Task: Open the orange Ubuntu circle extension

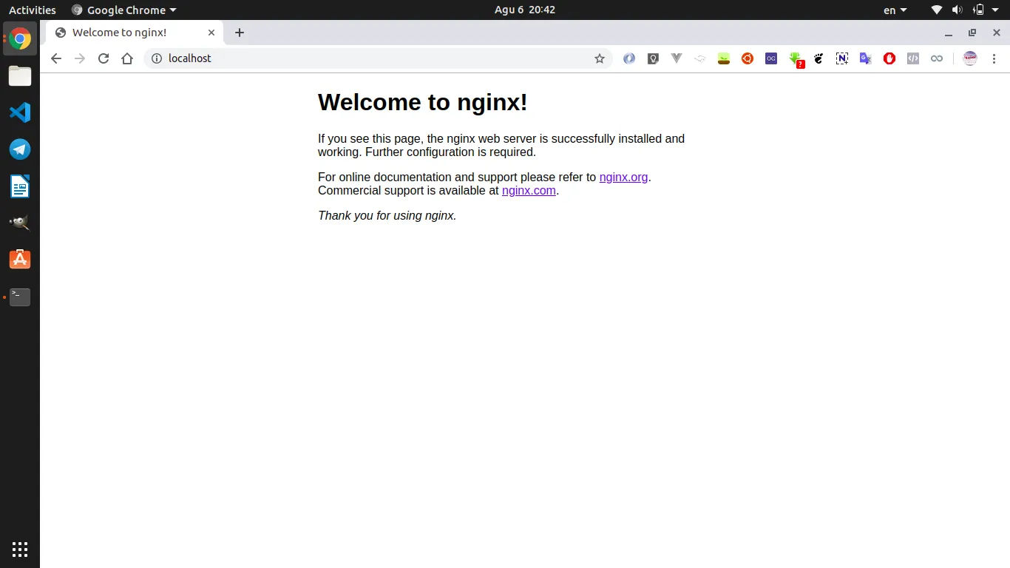Action: (748, 58)
